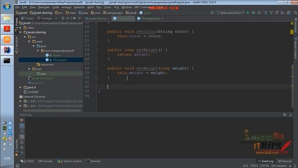This screenshot has height=168, width=298.
Task: Open the SpliteratorDemo run configuration dropdown
Action: pos(230,13)
